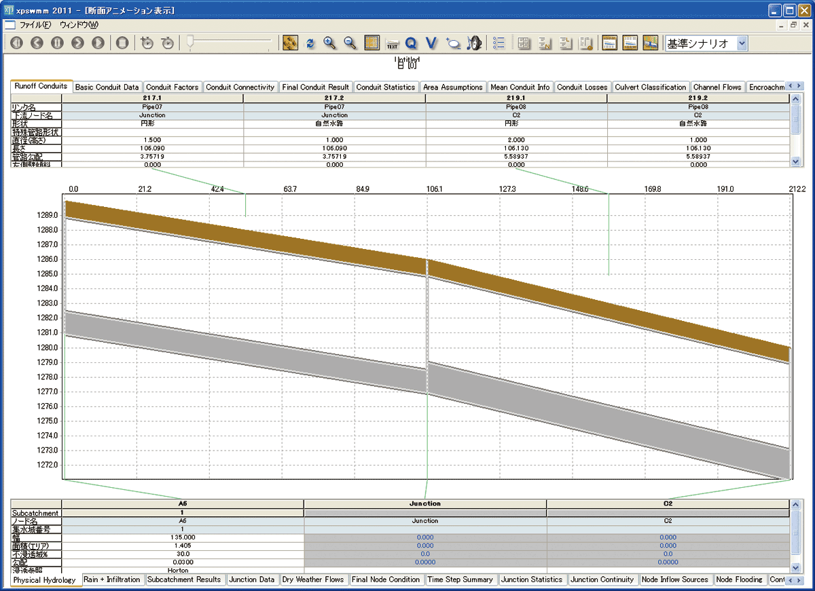Switch to the Junction Statistics tab
815x591 pixels.
(532, 579)
